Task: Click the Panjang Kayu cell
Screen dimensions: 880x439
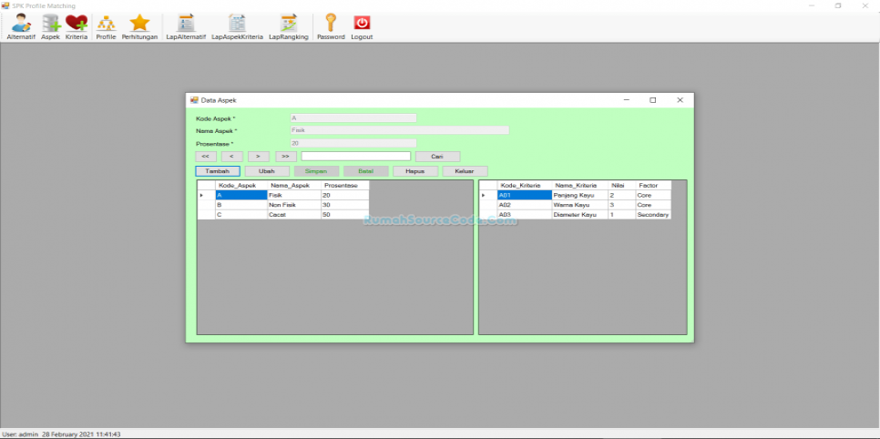Action: 580,195
